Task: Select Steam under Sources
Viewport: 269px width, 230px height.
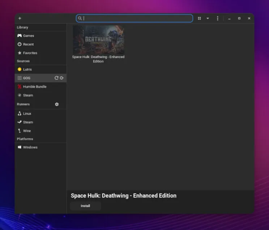Action: 40,95
